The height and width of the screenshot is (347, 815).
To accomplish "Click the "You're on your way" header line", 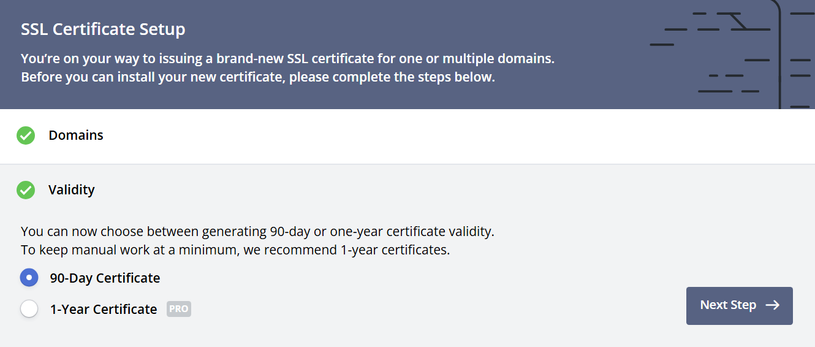I will point(287,59).
